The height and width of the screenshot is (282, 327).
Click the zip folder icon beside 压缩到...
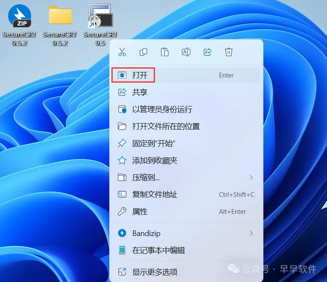coord(122,178)
